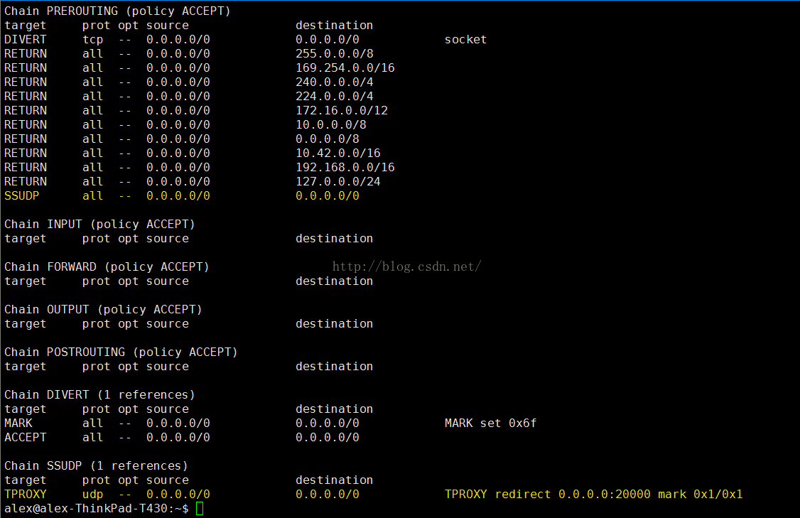Click the destination 192.168.0.0/16

(345, 168)
